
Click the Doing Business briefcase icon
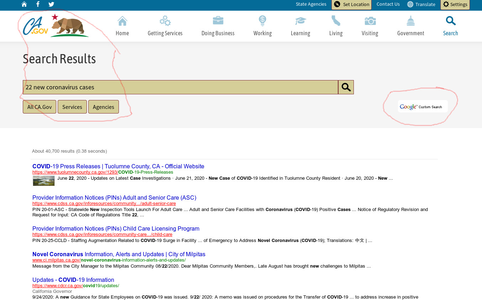point(218,21)
